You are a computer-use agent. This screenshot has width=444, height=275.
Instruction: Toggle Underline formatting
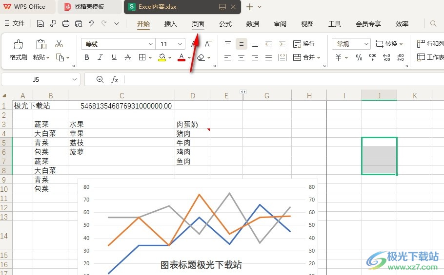click(x=114, y=57)
